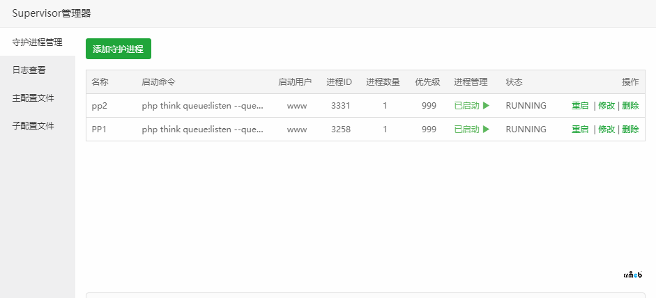Click the Supervisor管理器 window title
656x298 pixels.
point(52,13)
